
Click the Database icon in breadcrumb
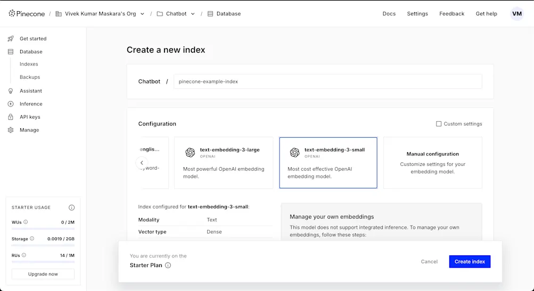pos(210,14)
